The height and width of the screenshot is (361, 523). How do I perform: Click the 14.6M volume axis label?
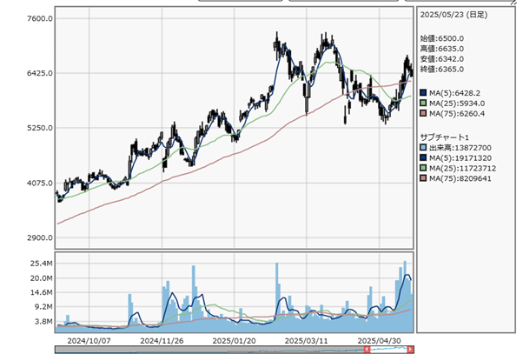[x=42, y=292]
